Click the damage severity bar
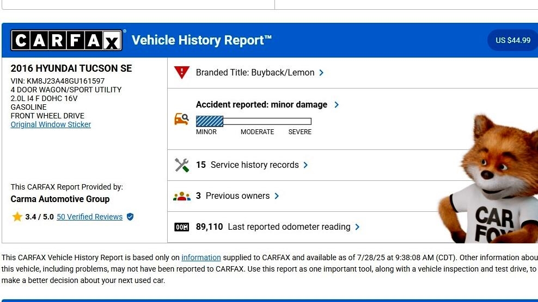 tap(253, 121)
